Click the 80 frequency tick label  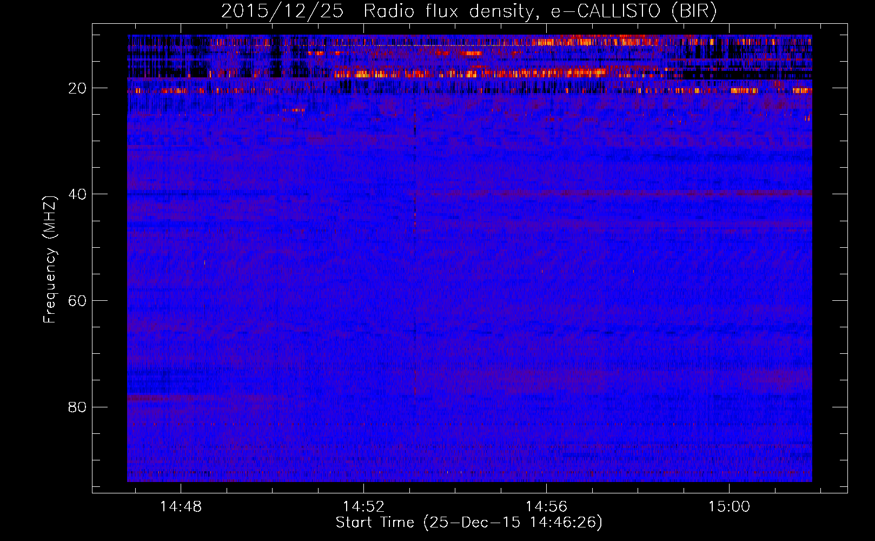(x=78, y=407)
